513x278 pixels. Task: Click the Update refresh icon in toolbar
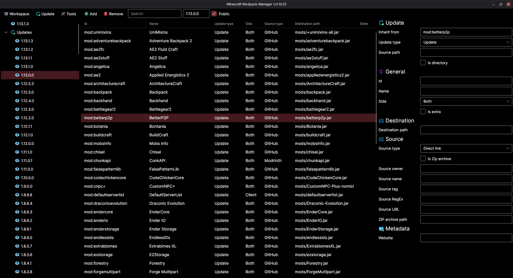38,14
